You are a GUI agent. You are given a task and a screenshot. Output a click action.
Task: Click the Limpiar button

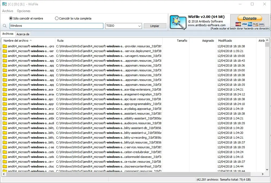pyautogui.click(x=155, y=26)
